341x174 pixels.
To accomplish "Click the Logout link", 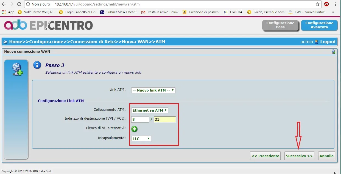I will click(328, 42).
